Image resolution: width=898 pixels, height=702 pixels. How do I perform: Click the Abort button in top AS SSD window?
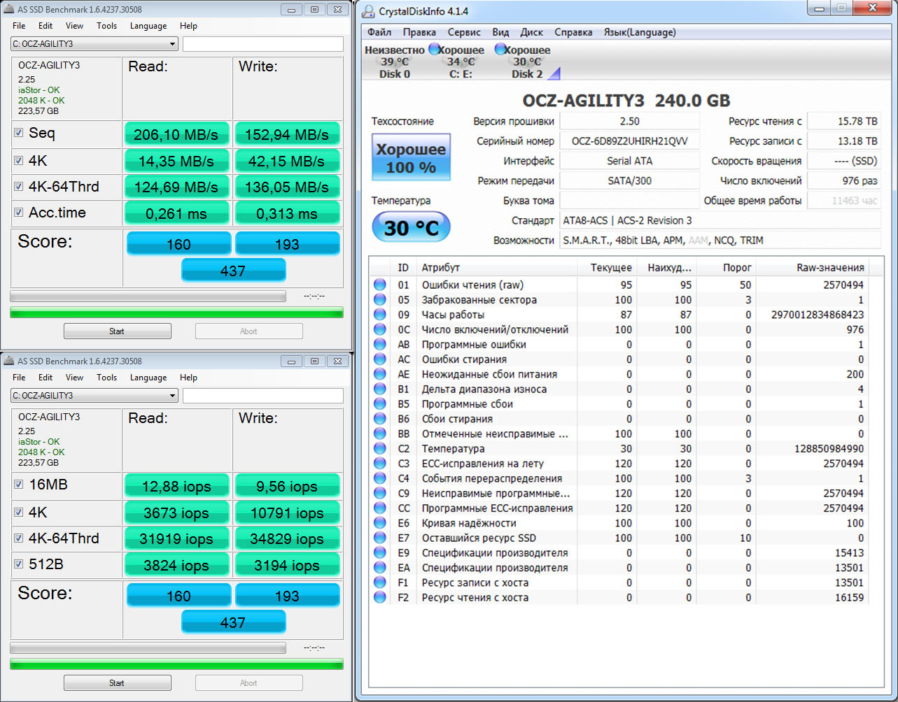[x=248, y=331]
